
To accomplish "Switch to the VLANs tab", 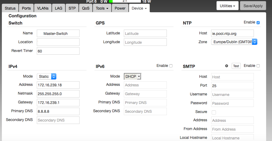I will pyautogui.click(x=43, y=8).
